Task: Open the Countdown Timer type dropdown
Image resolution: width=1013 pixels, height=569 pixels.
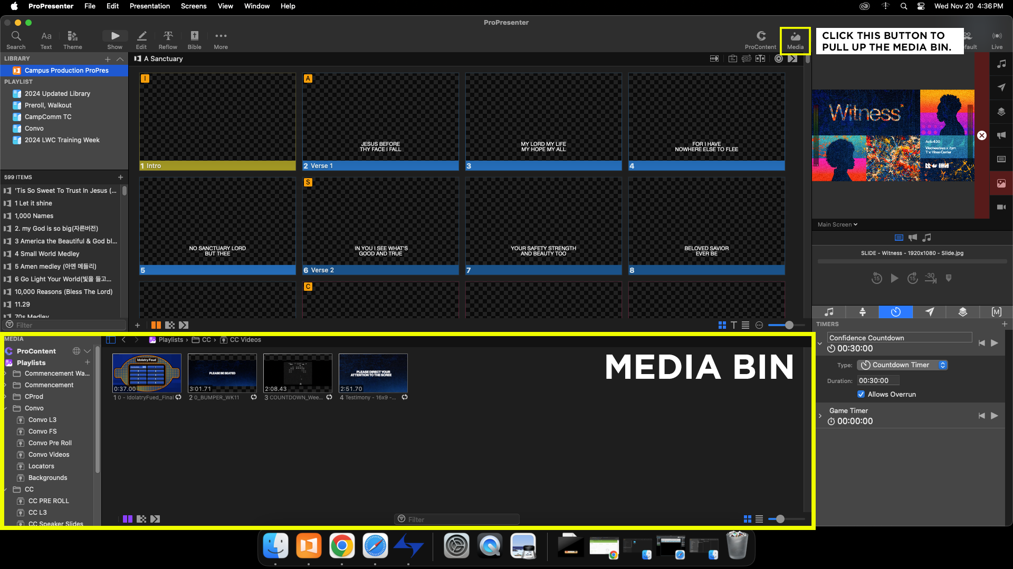Action: 902,365
